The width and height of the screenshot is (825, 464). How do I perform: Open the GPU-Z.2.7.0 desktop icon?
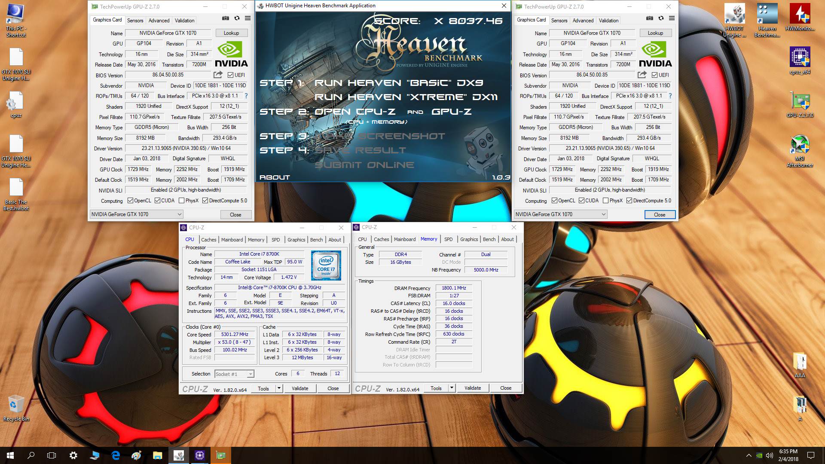click(x=800, y=105)
